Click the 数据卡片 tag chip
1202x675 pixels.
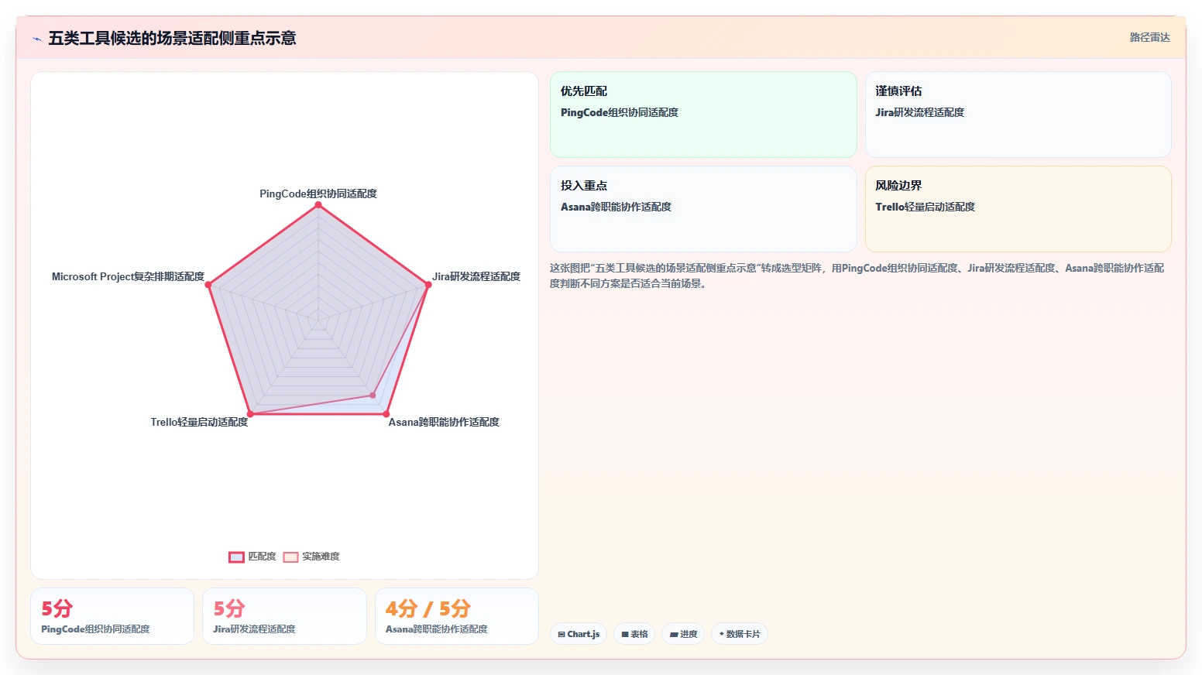click(740, 634)
